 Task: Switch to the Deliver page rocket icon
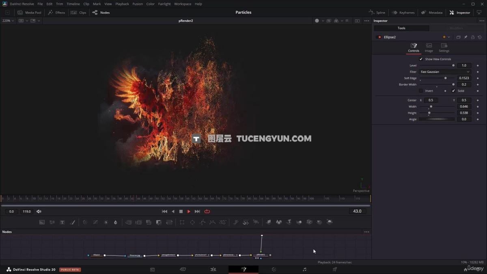(335, 269)
